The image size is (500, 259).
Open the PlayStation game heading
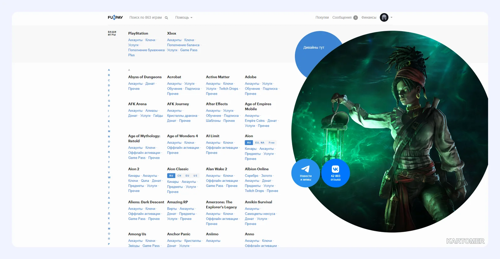click(138, 33)
